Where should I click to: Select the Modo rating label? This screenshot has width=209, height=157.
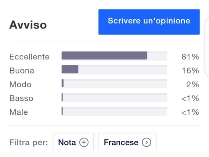coord(20,84)
